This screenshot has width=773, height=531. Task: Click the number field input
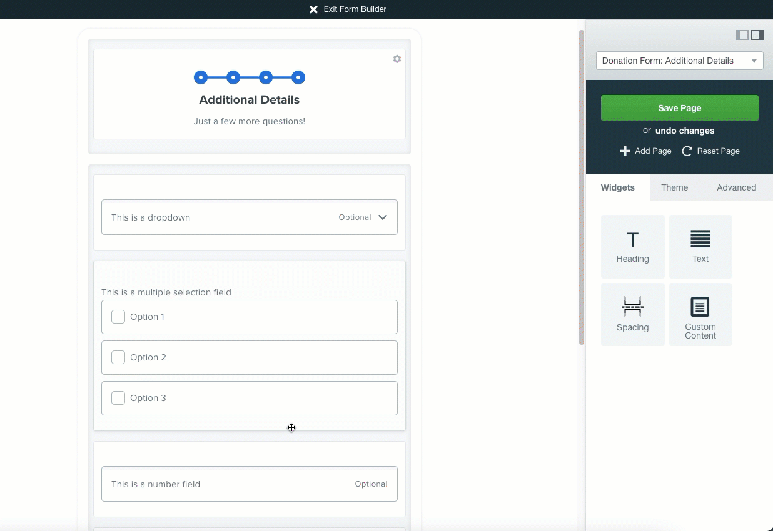pyautogui.click(x=250, y=484)
